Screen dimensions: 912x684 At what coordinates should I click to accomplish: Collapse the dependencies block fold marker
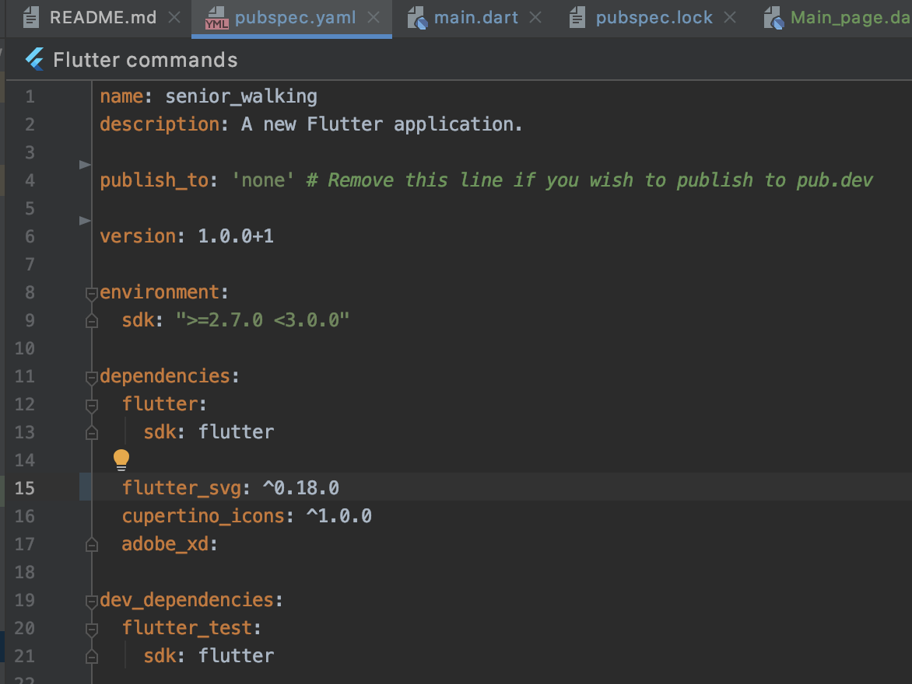point(91,378)
